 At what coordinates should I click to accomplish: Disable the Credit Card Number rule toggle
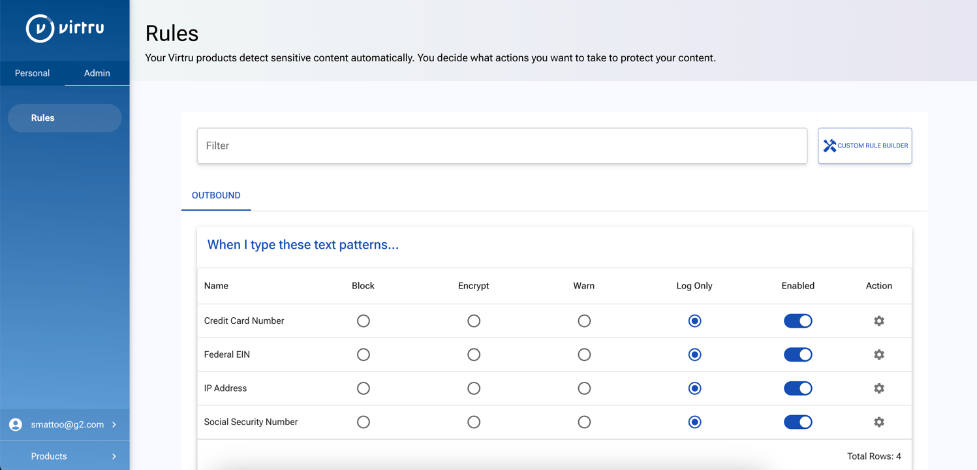pyautogui.click(x=798, y=321)
